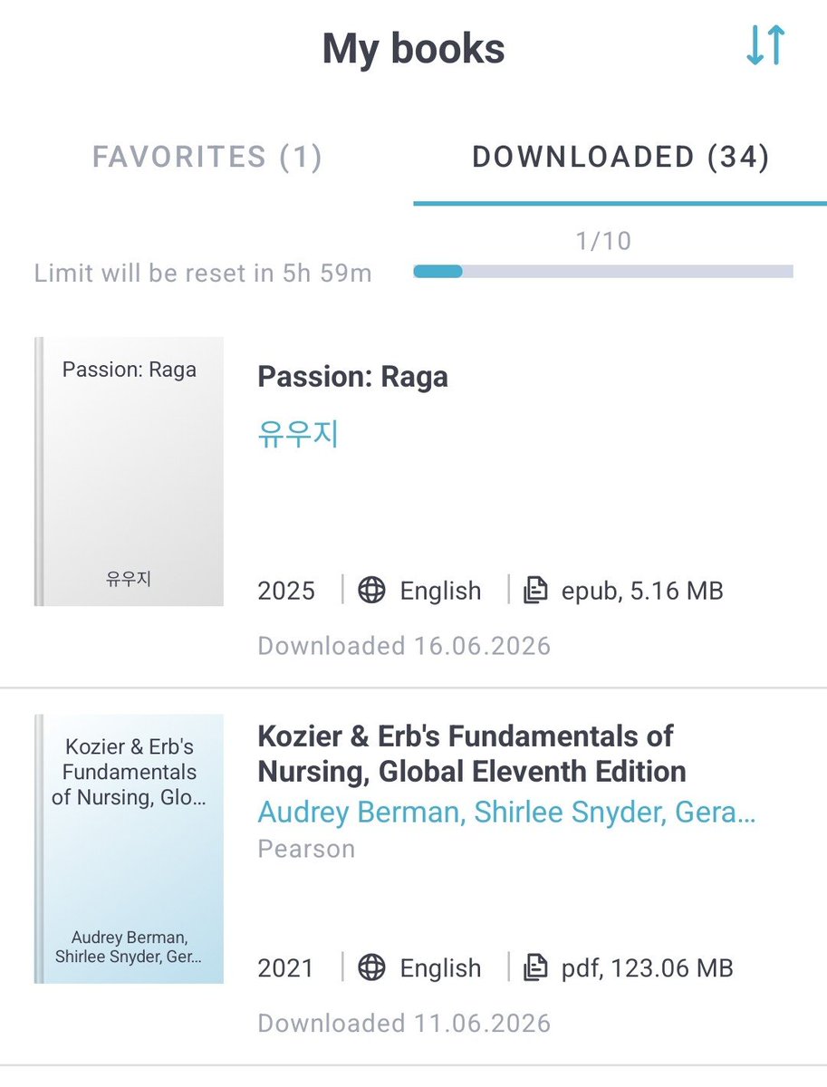Open author link 유우지
This screenshot has height=1087, width=827.
pos(298,435)
